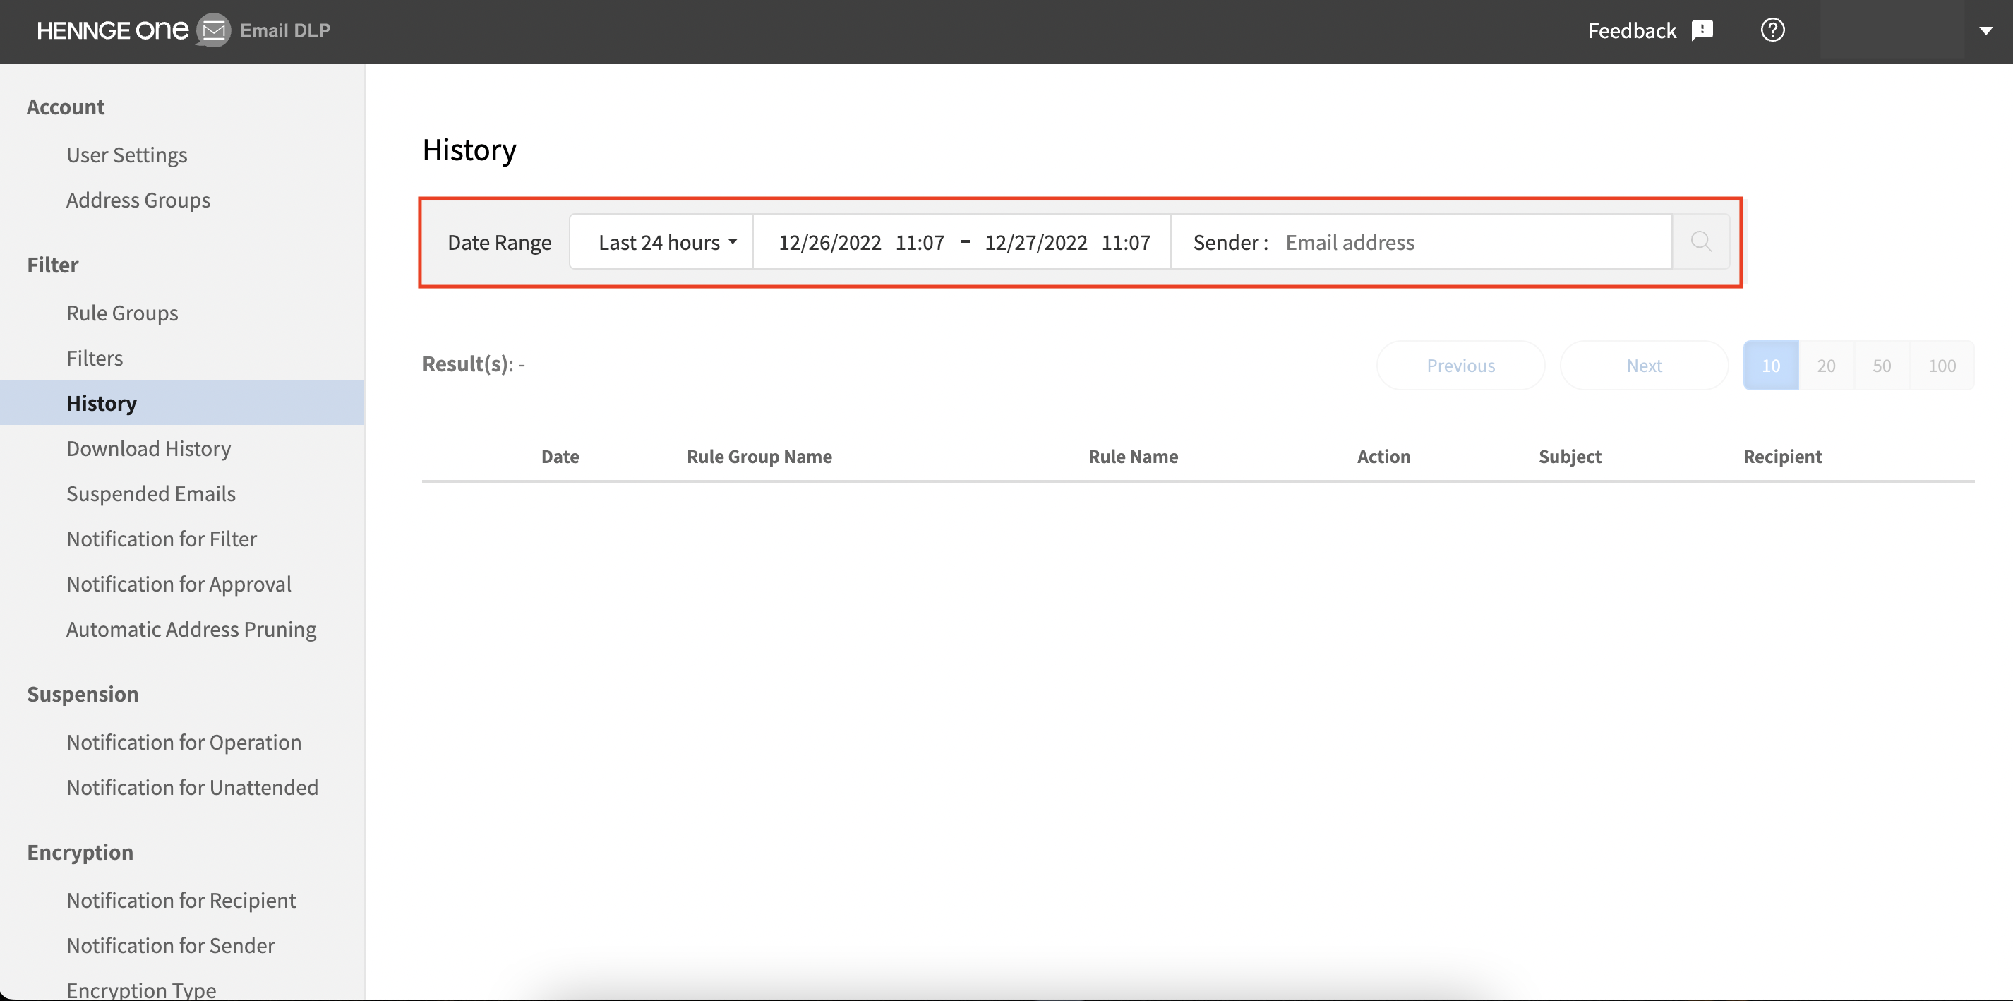Click the end date 12/27/2022 field
Viewport: 2013px width, 1001px height.
[x=1035, y=242]
